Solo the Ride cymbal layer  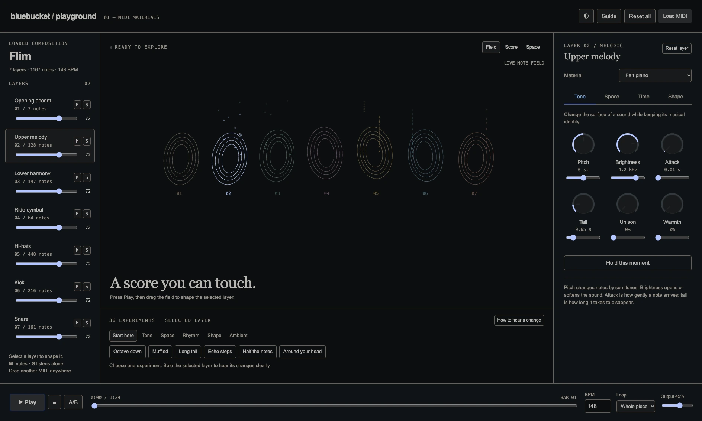[x=87, y=214]
